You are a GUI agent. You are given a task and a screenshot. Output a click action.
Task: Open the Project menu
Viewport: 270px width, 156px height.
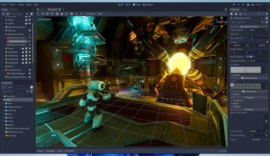(x=12, y=5)
